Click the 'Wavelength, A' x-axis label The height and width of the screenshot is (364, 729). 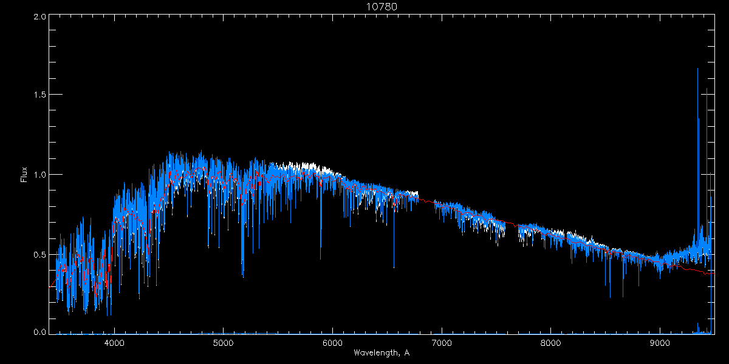(382, 352)
